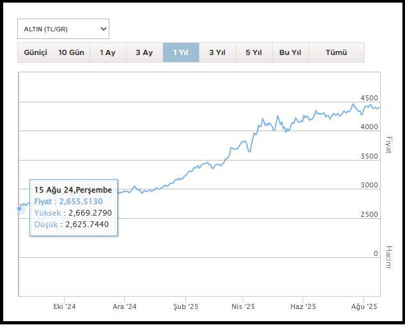Click the Nis '25 date label
This screenshot has height=325, width=405.
click(243, 307)
